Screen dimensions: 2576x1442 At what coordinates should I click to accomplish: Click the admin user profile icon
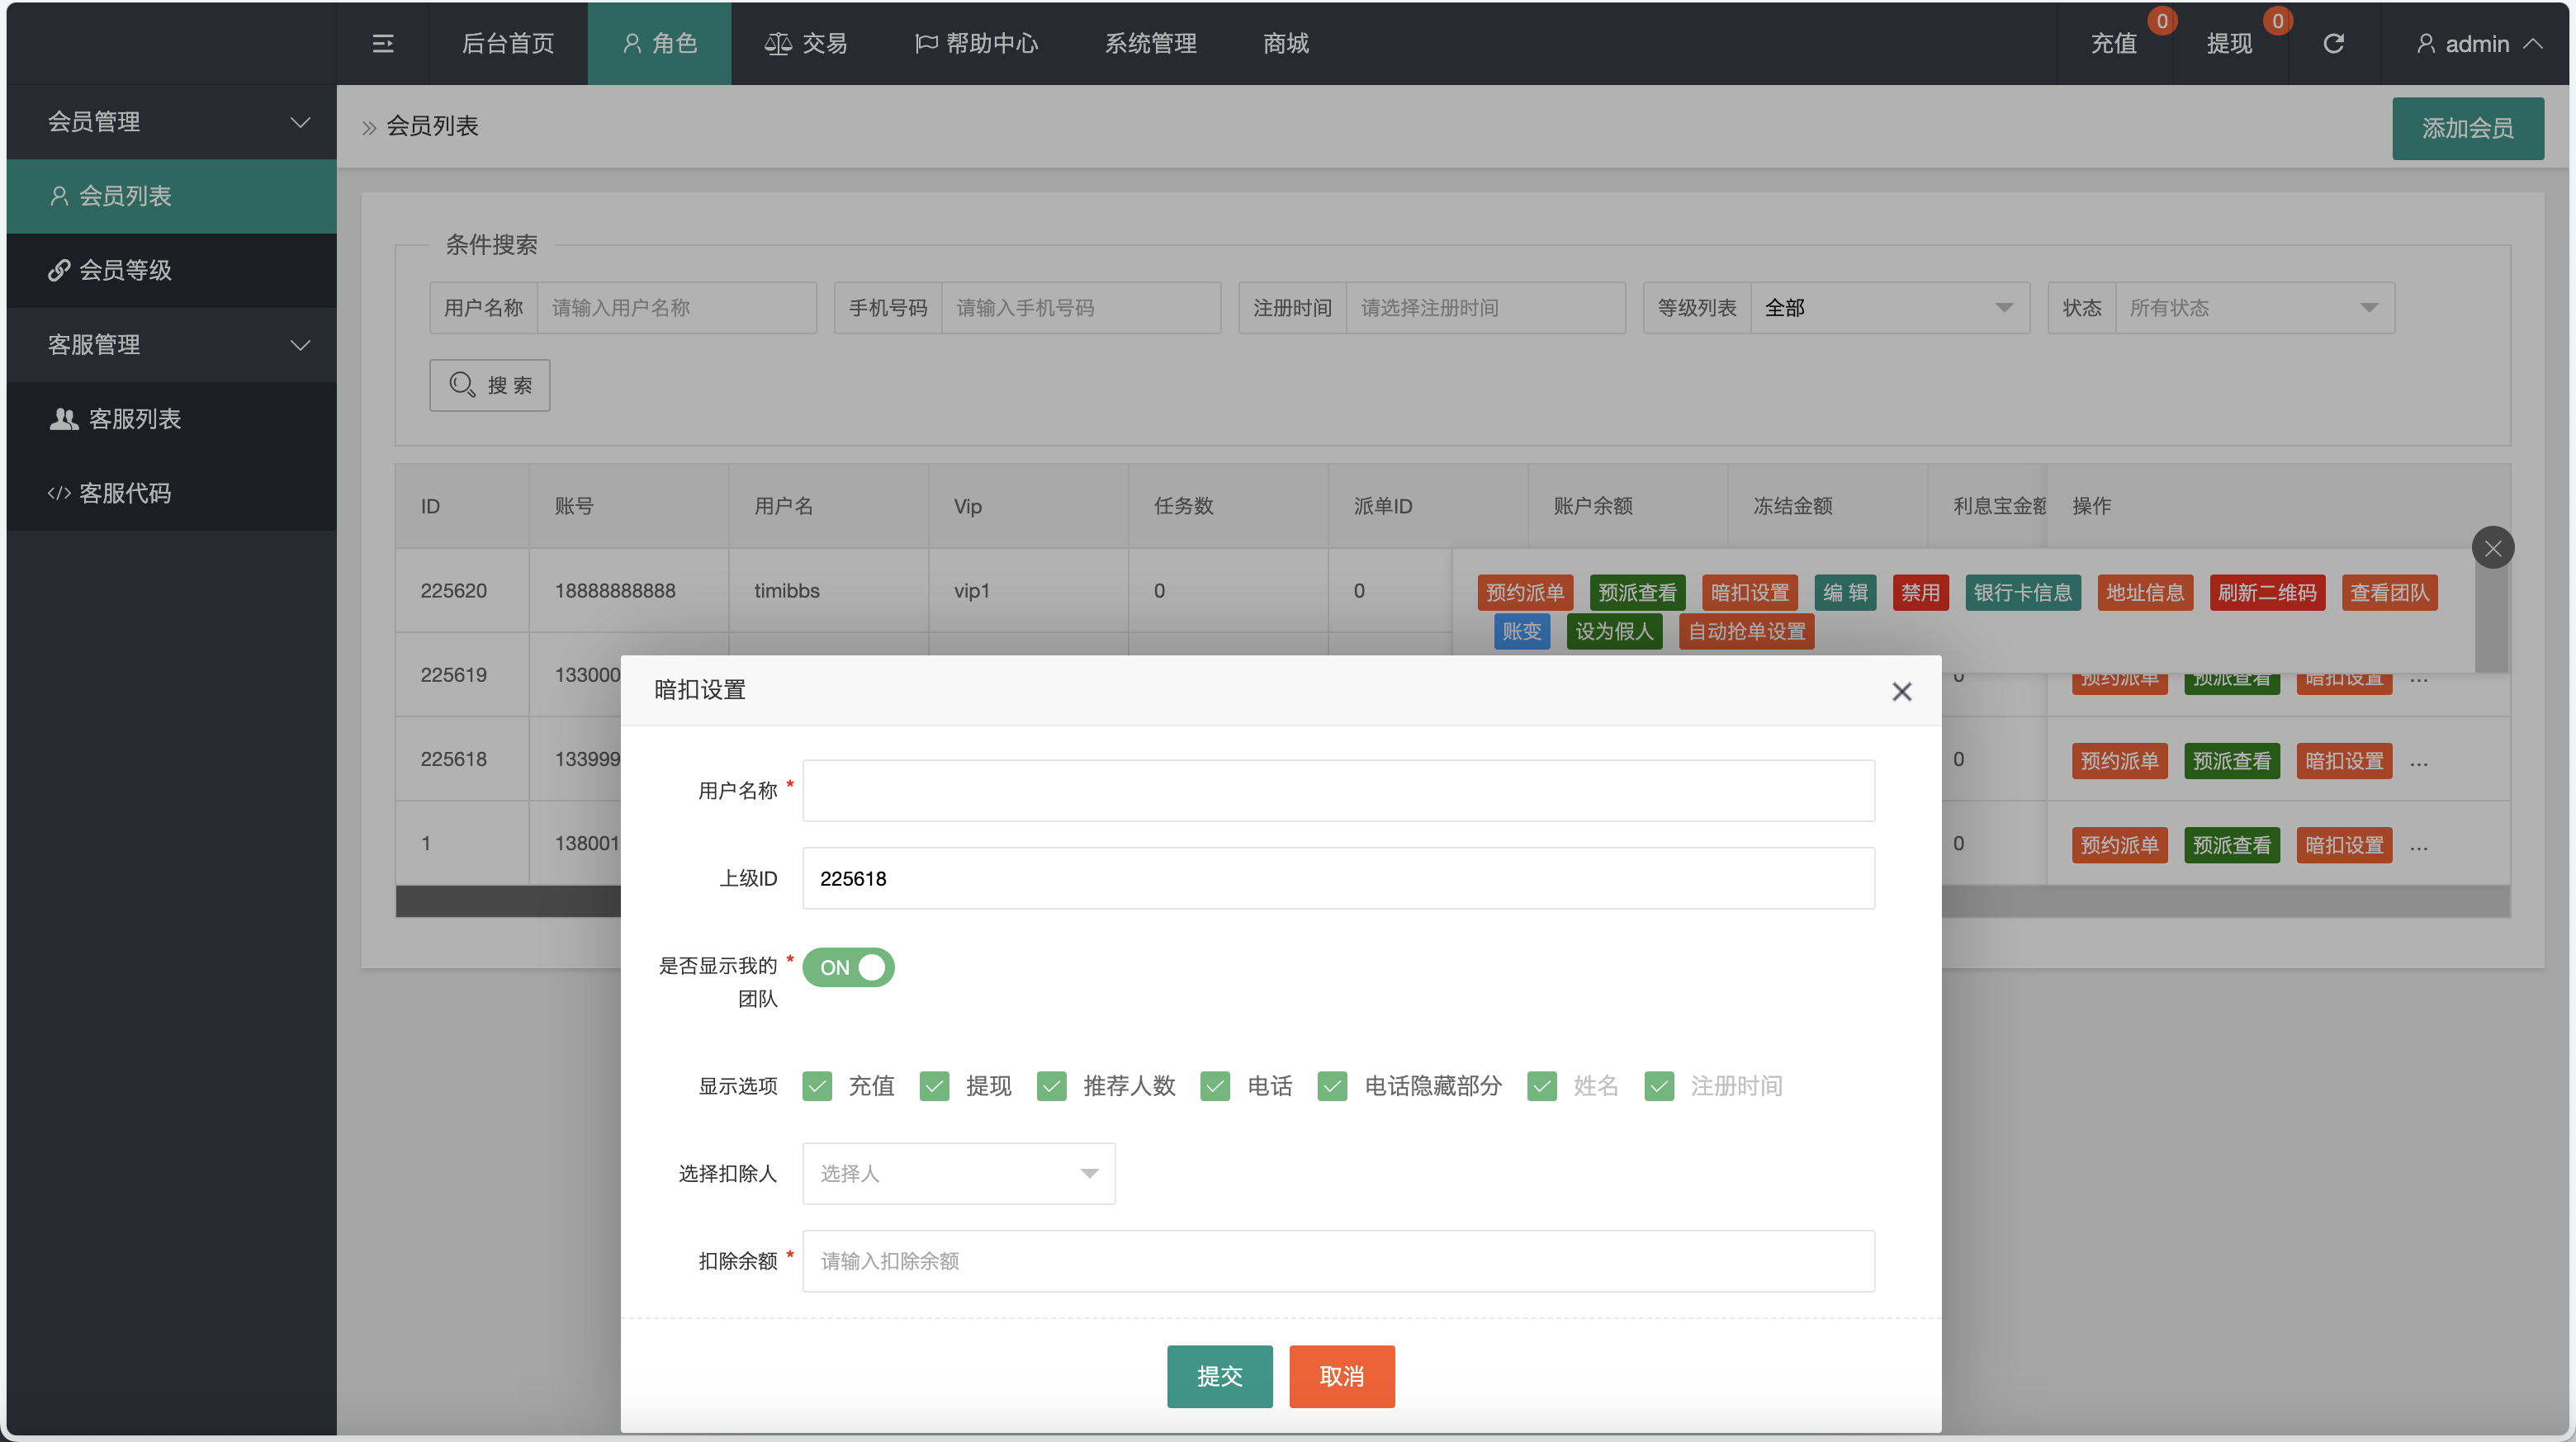(x=2425, y=43)
